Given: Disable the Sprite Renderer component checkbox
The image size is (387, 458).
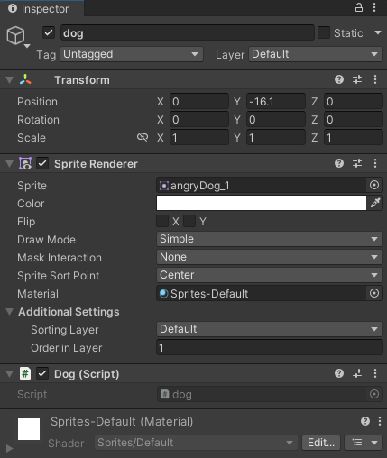Looking at the screenshot, I should coord(42,164).
